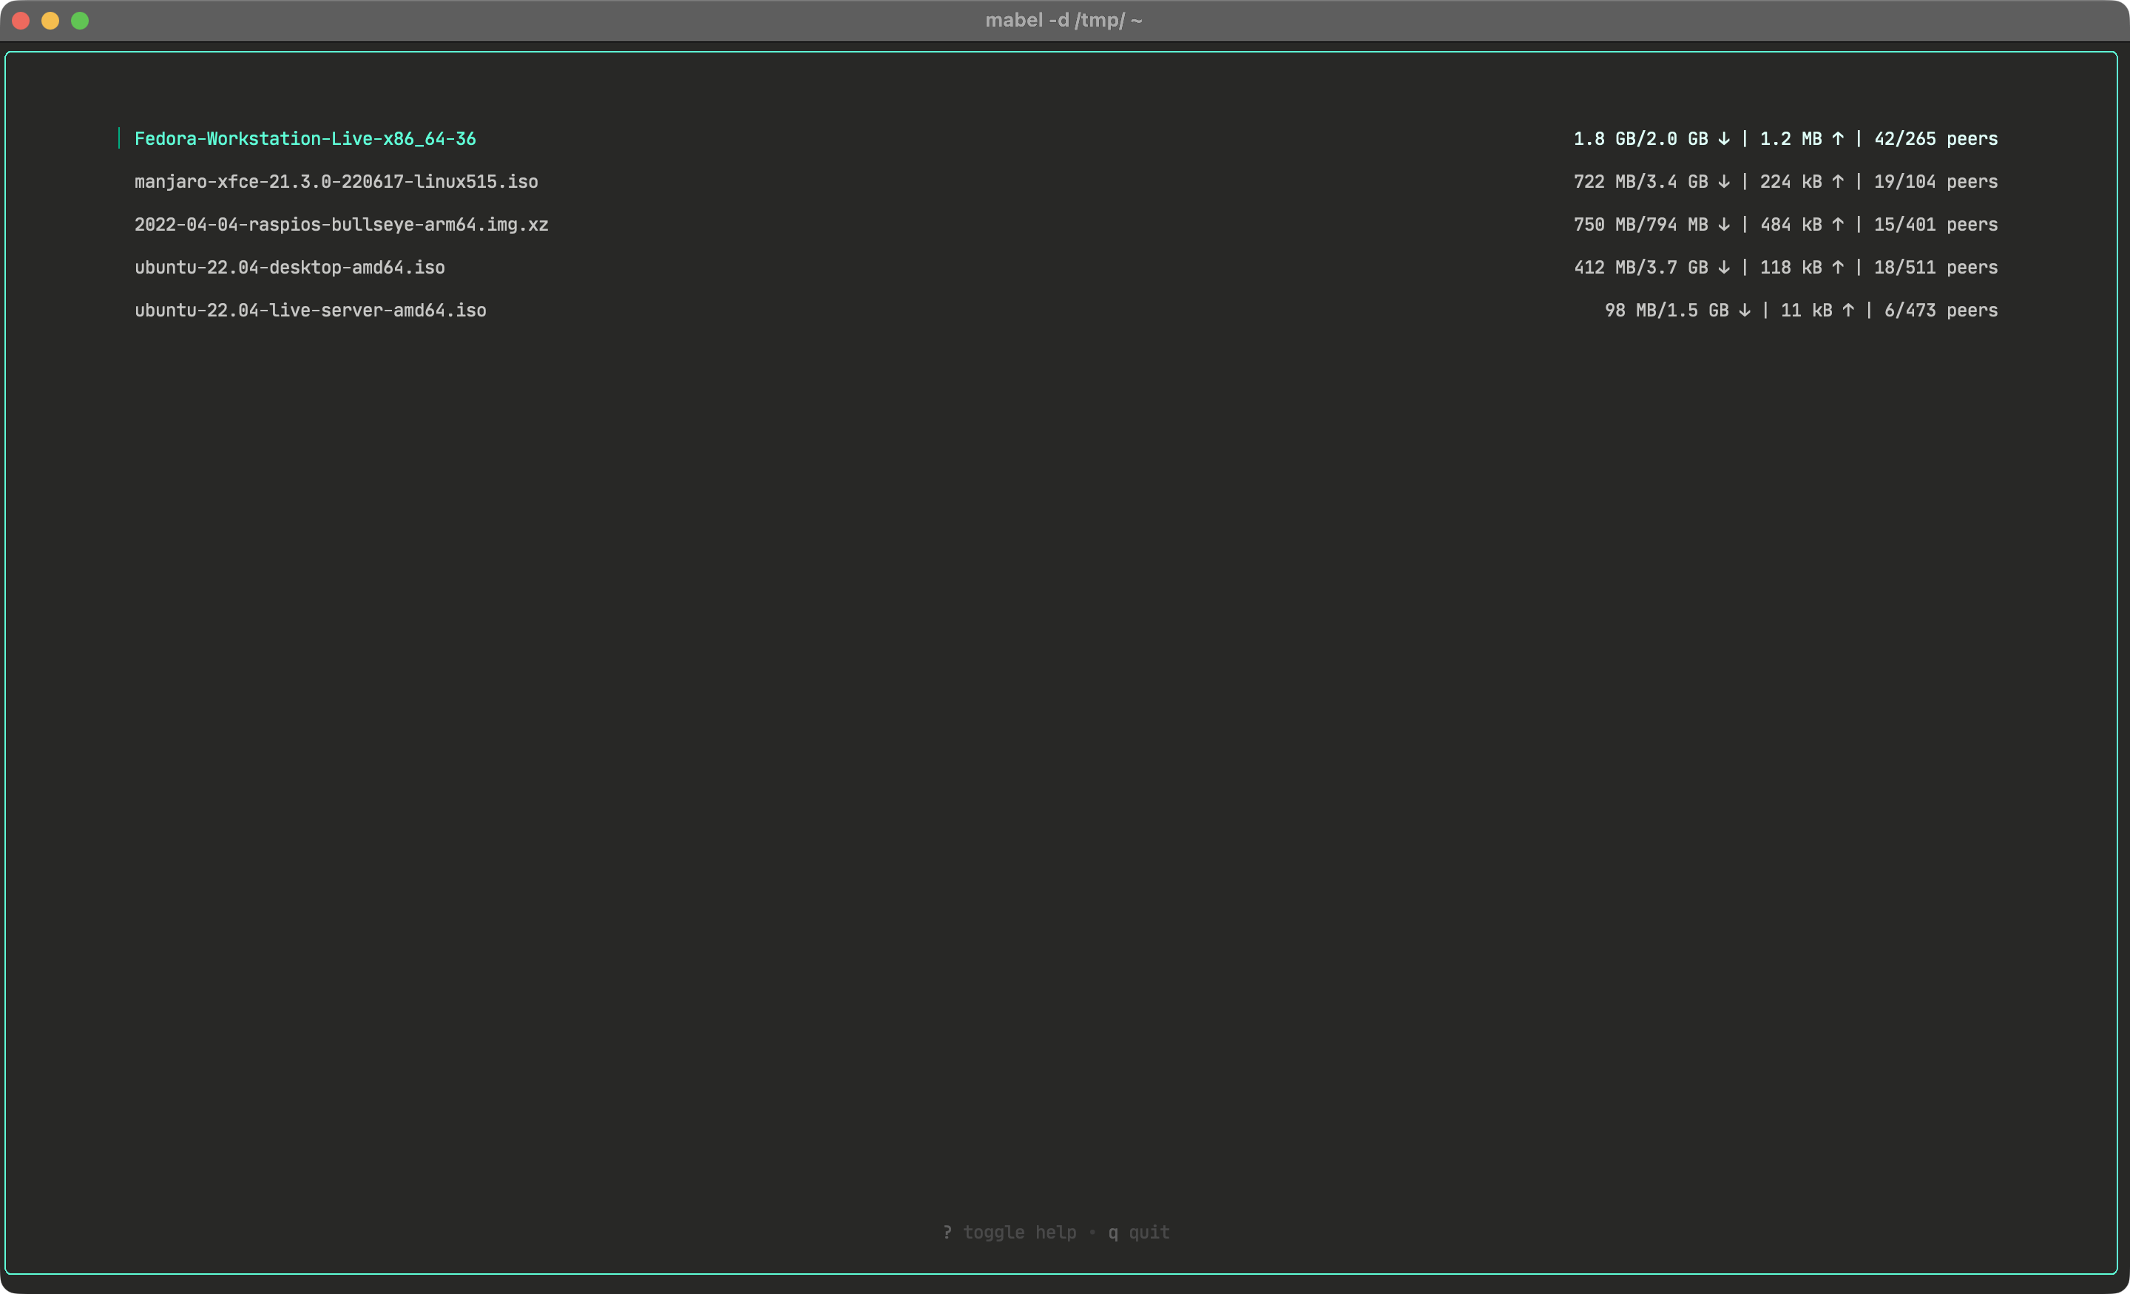The height and width of the screenshot is (1294, 2130).
Task: Click the window title 'mabel -d /tmp/ ~'
Action: point(1064,20)
